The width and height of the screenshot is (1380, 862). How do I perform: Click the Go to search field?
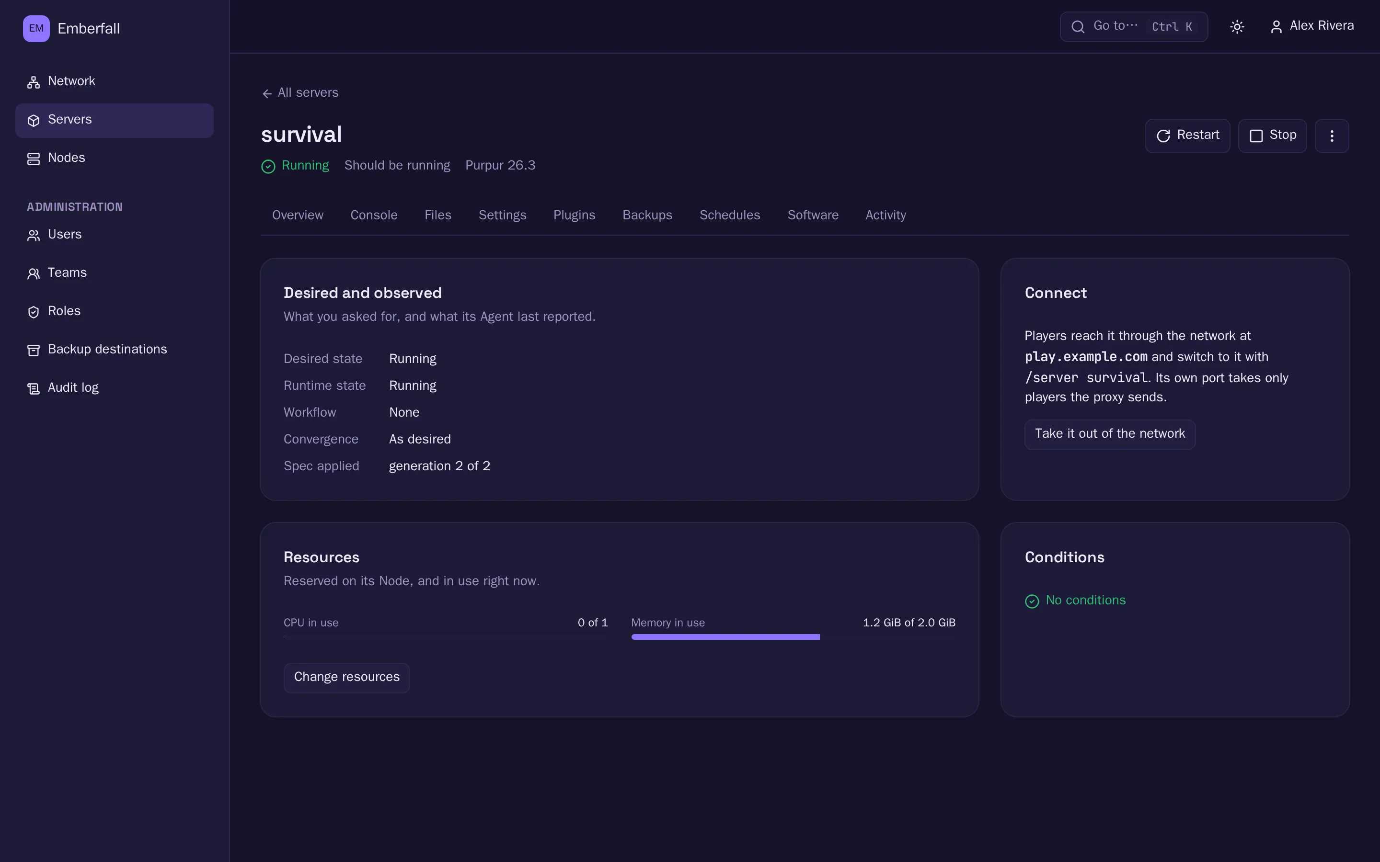pyautogui.click(x=1134, y=27)
